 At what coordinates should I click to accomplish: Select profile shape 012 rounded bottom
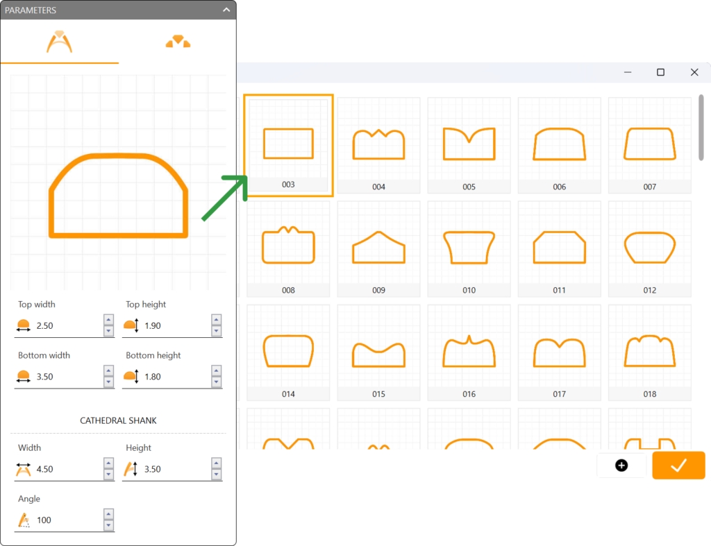[649, 248]
